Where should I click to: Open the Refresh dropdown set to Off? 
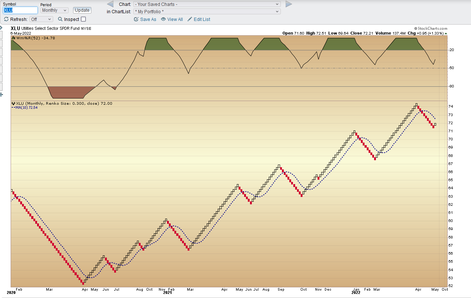41,19
